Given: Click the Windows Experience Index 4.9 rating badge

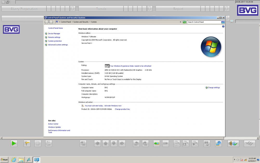Looking at the screenshot, I should click(107, 66).
